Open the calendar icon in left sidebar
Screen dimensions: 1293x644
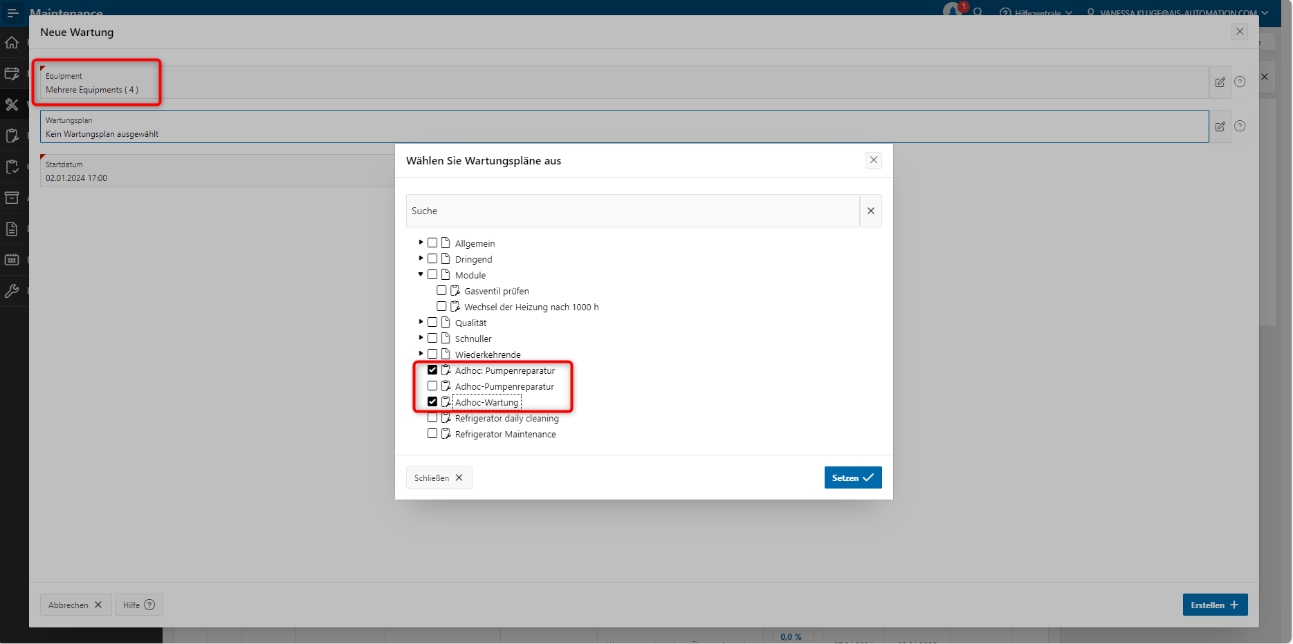12,260
